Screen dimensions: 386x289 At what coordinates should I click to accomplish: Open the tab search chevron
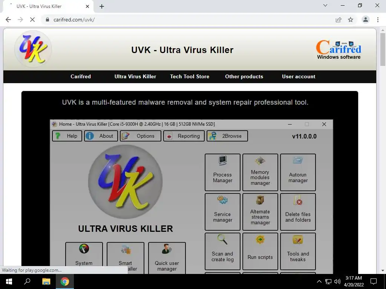(x=325, y=5)
